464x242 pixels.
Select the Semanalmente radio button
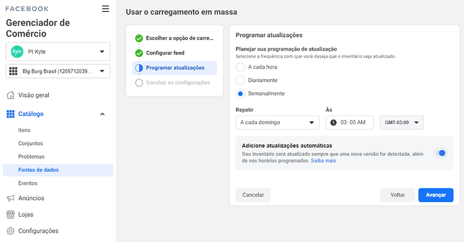240,94
